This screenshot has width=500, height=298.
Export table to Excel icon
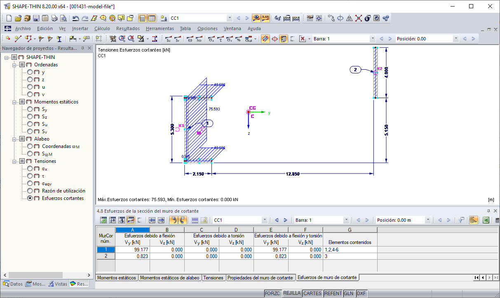tap(486, 220)
